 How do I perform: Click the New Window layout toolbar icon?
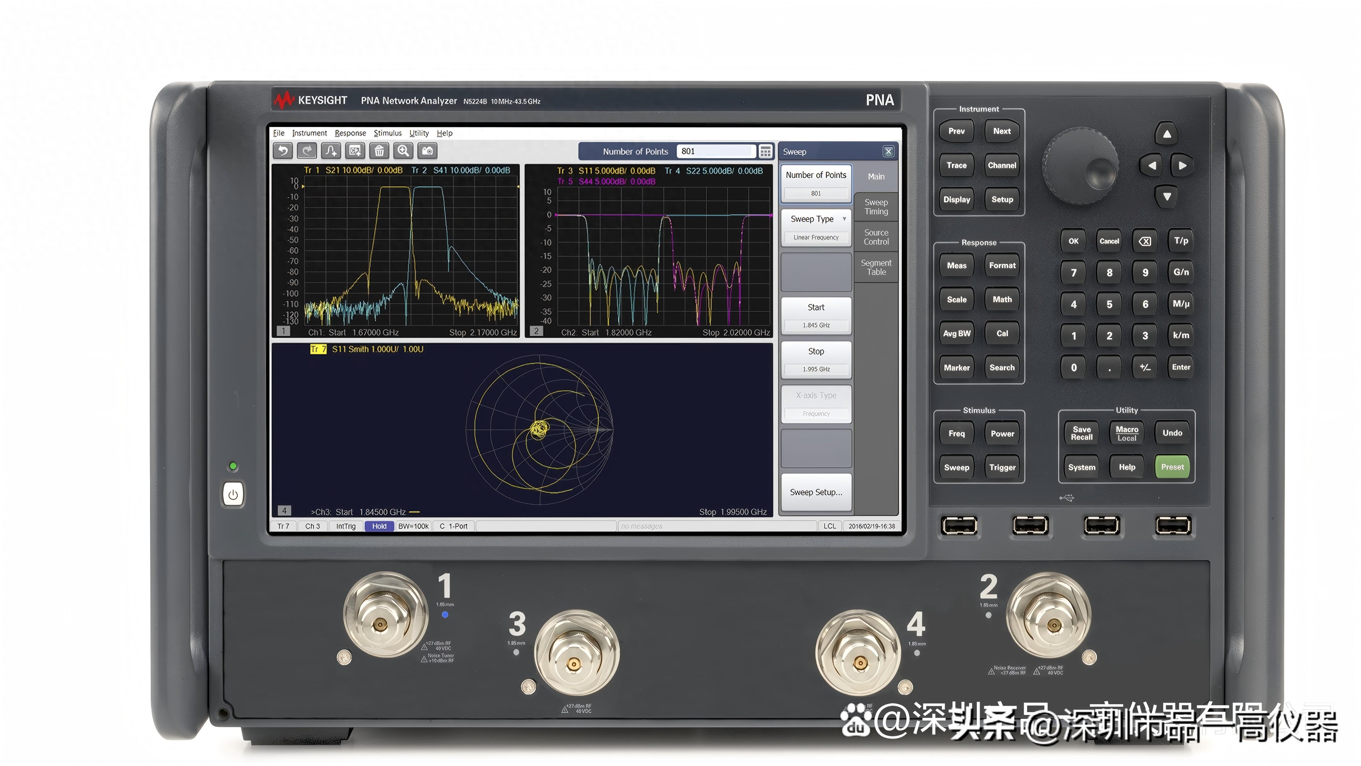click(x=355, y=151)
